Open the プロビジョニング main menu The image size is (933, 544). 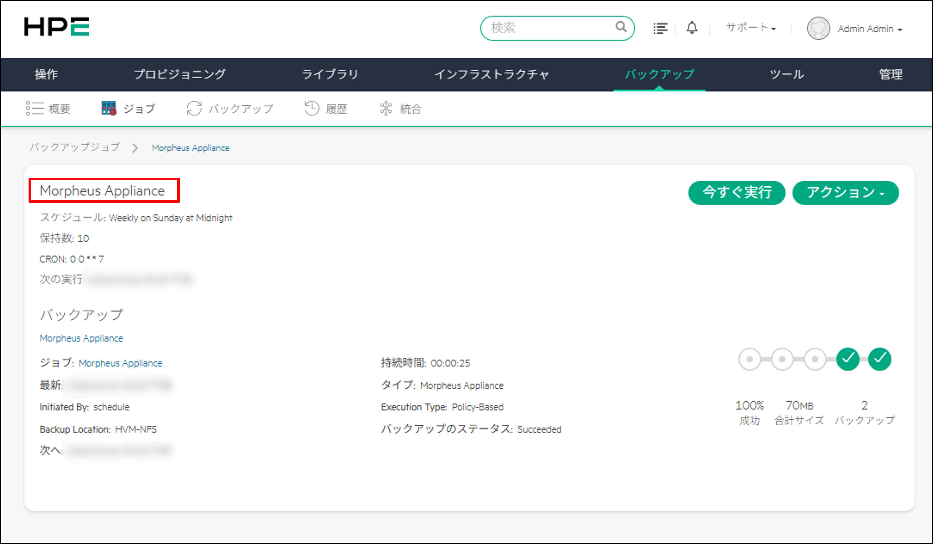pos(180,74)
